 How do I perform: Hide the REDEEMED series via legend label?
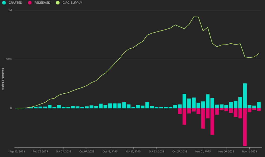[42, 3]
